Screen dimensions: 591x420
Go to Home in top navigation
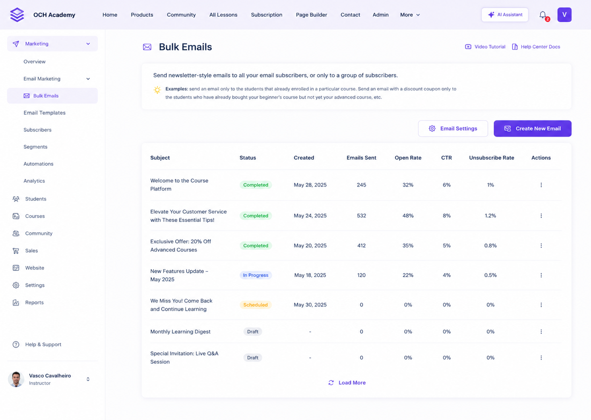pyautogui.click(x=110, y=15)
